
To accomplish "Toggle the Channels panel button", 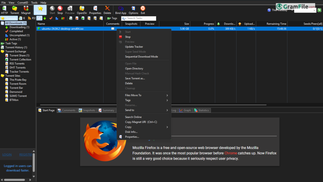I will (9, 18).
